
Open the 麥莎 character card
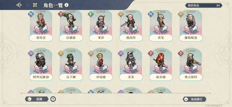coord(101,26)
